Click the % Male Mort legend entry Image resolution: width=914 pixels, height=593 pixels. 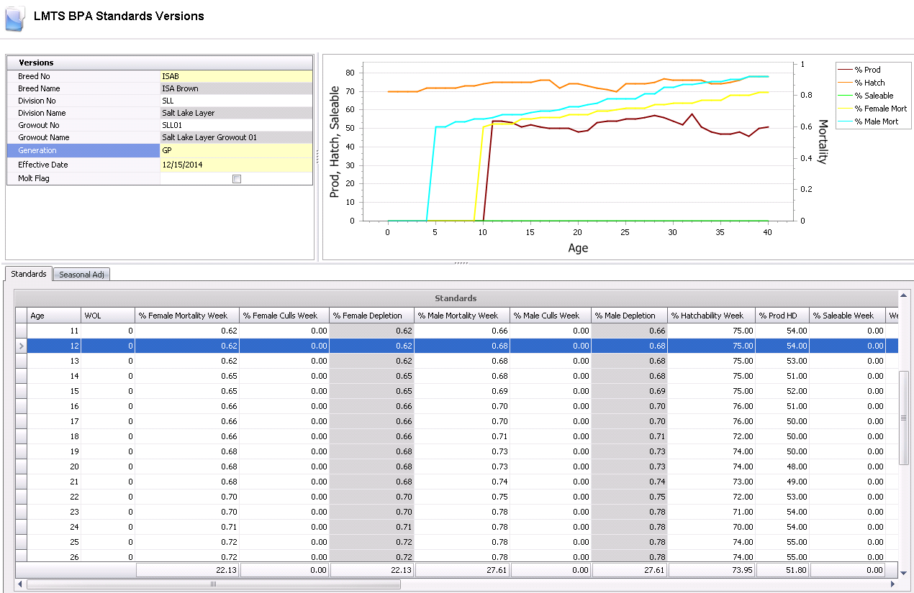pos(876,121)
